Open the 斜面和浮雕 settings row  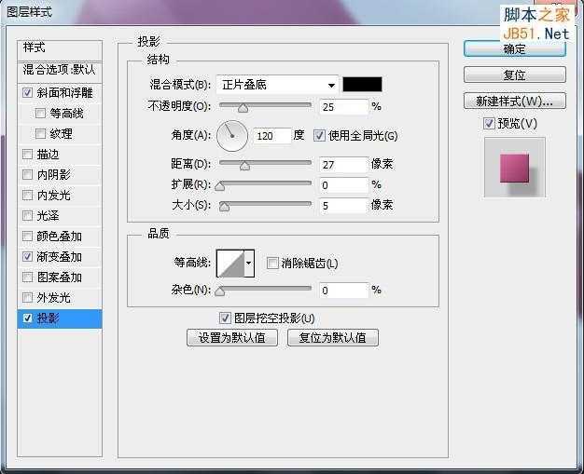(x=60, y=92)
